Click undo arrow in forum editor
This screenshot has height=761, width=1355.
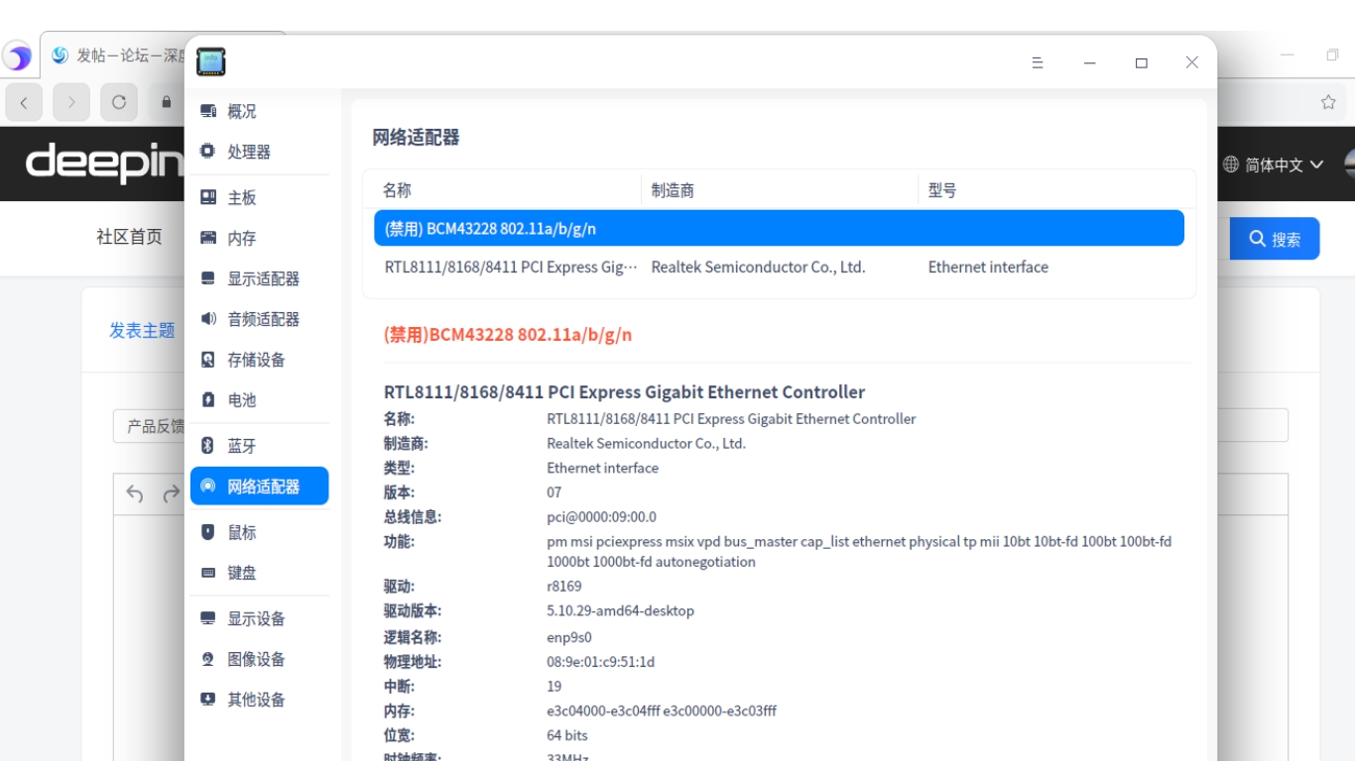tap(135, 493)
